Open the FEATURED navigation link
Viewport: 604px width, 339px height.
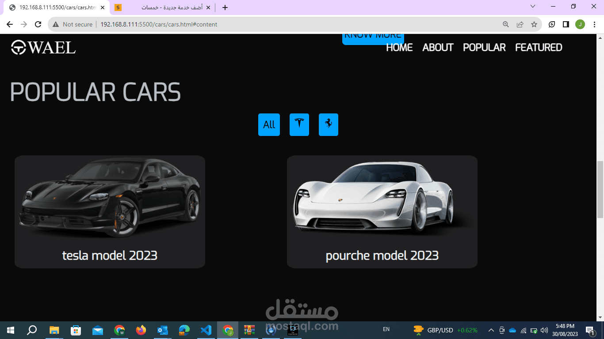pos(539,47)
